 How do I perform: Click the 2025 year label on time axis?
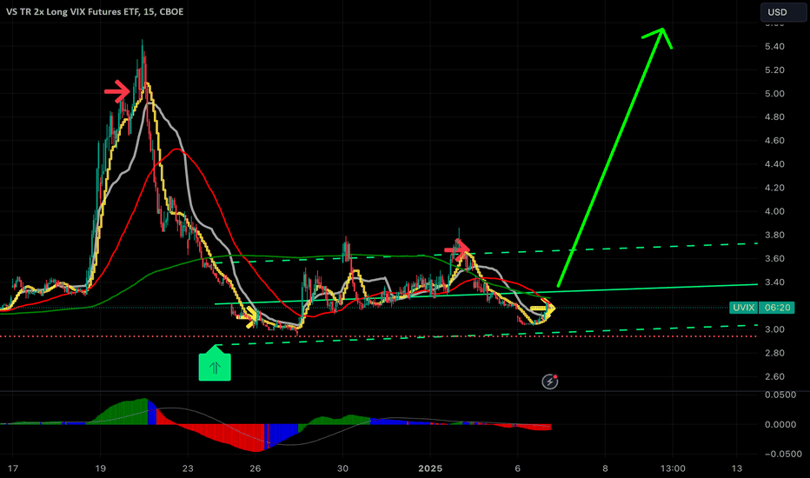(430, 468)
